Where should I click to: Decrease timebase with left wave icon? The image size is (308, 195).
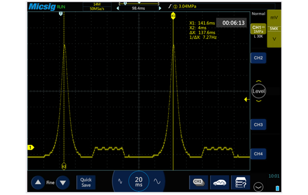tap(120, 181)
